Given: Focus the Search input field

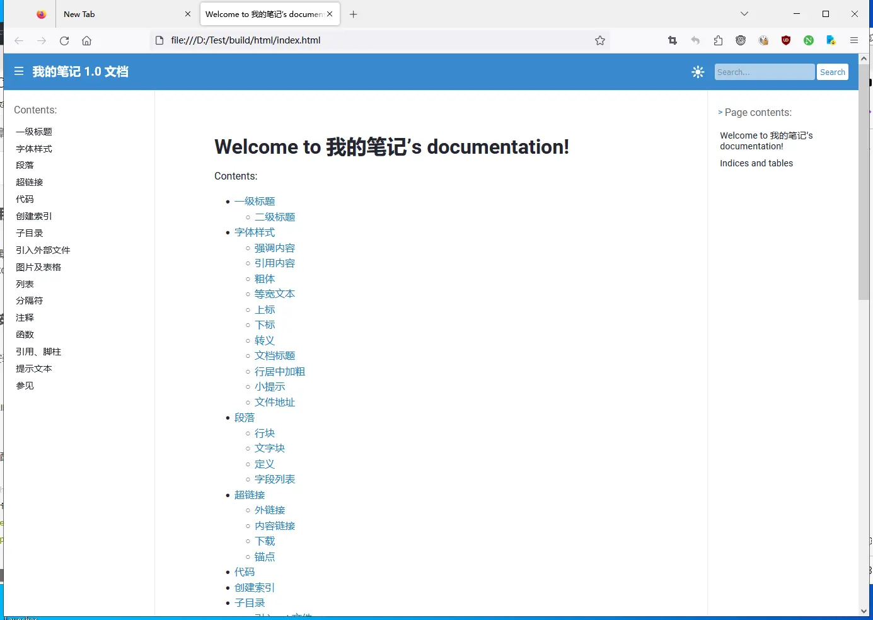Looking at the screenshot, I should click(x=765, y=72).
